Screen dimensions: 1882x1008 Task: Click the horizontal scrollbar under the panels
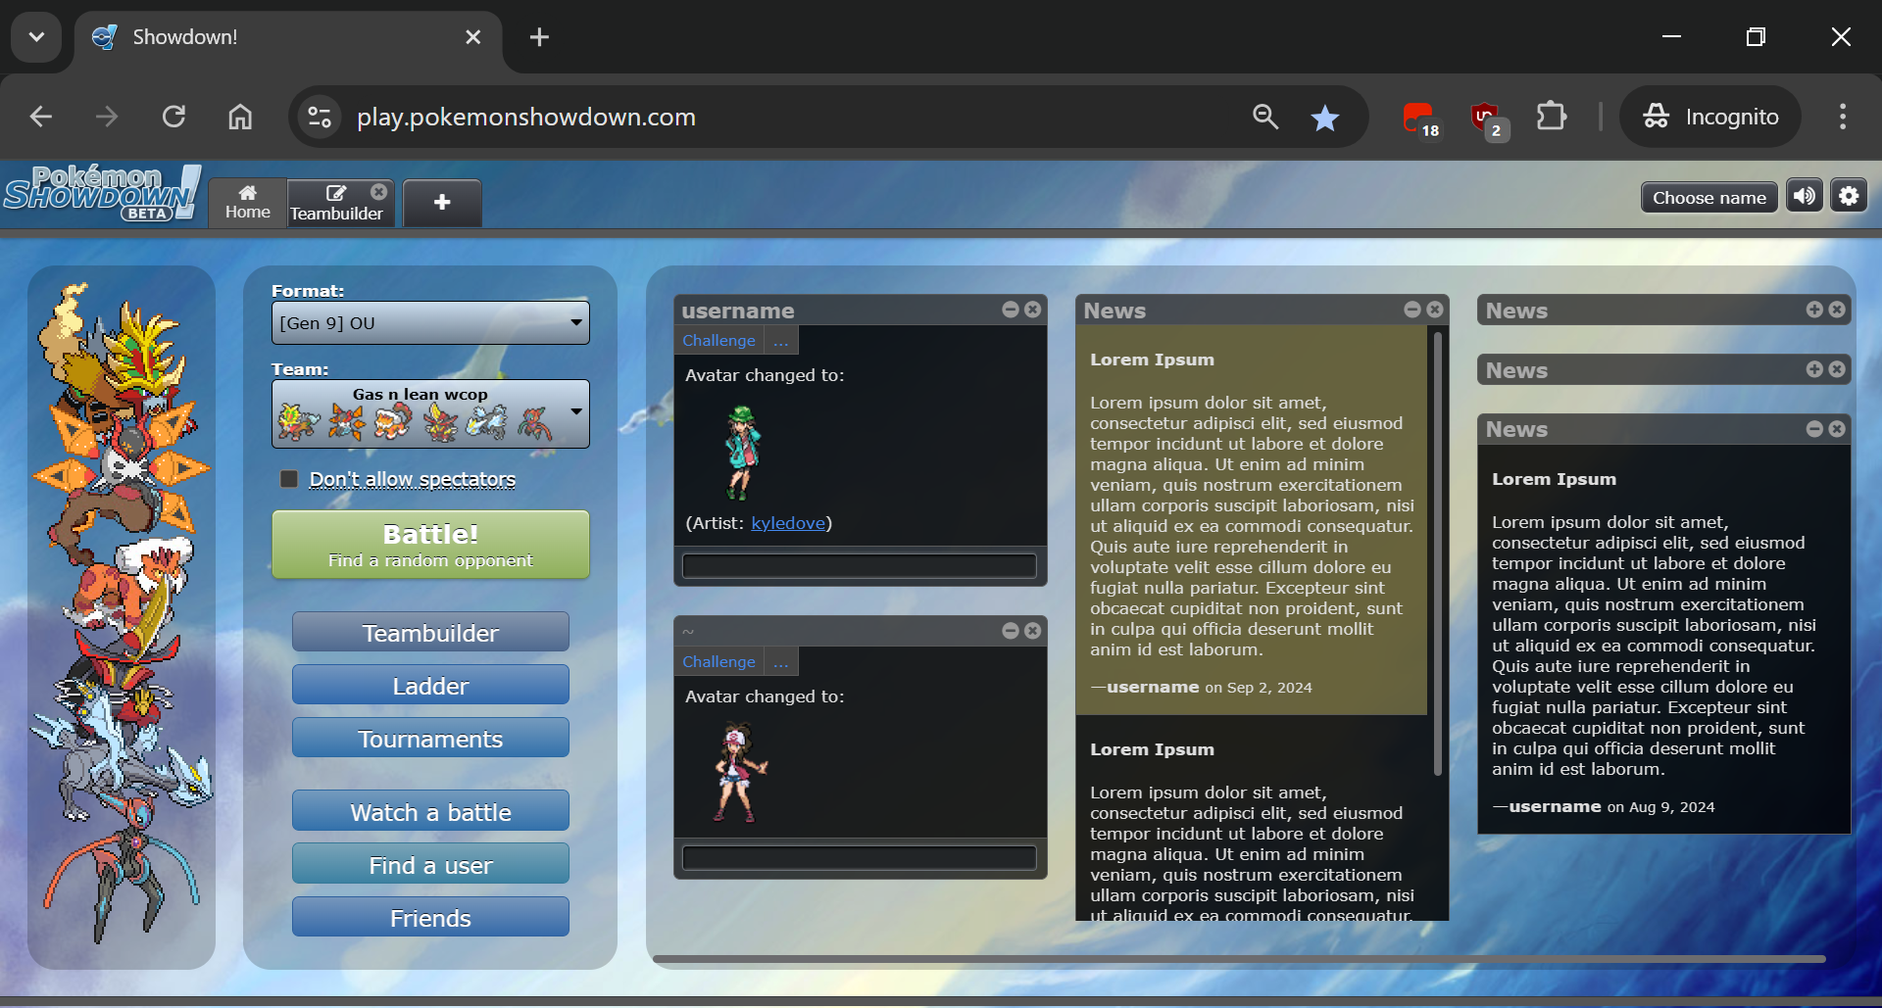click(1239, 959)
